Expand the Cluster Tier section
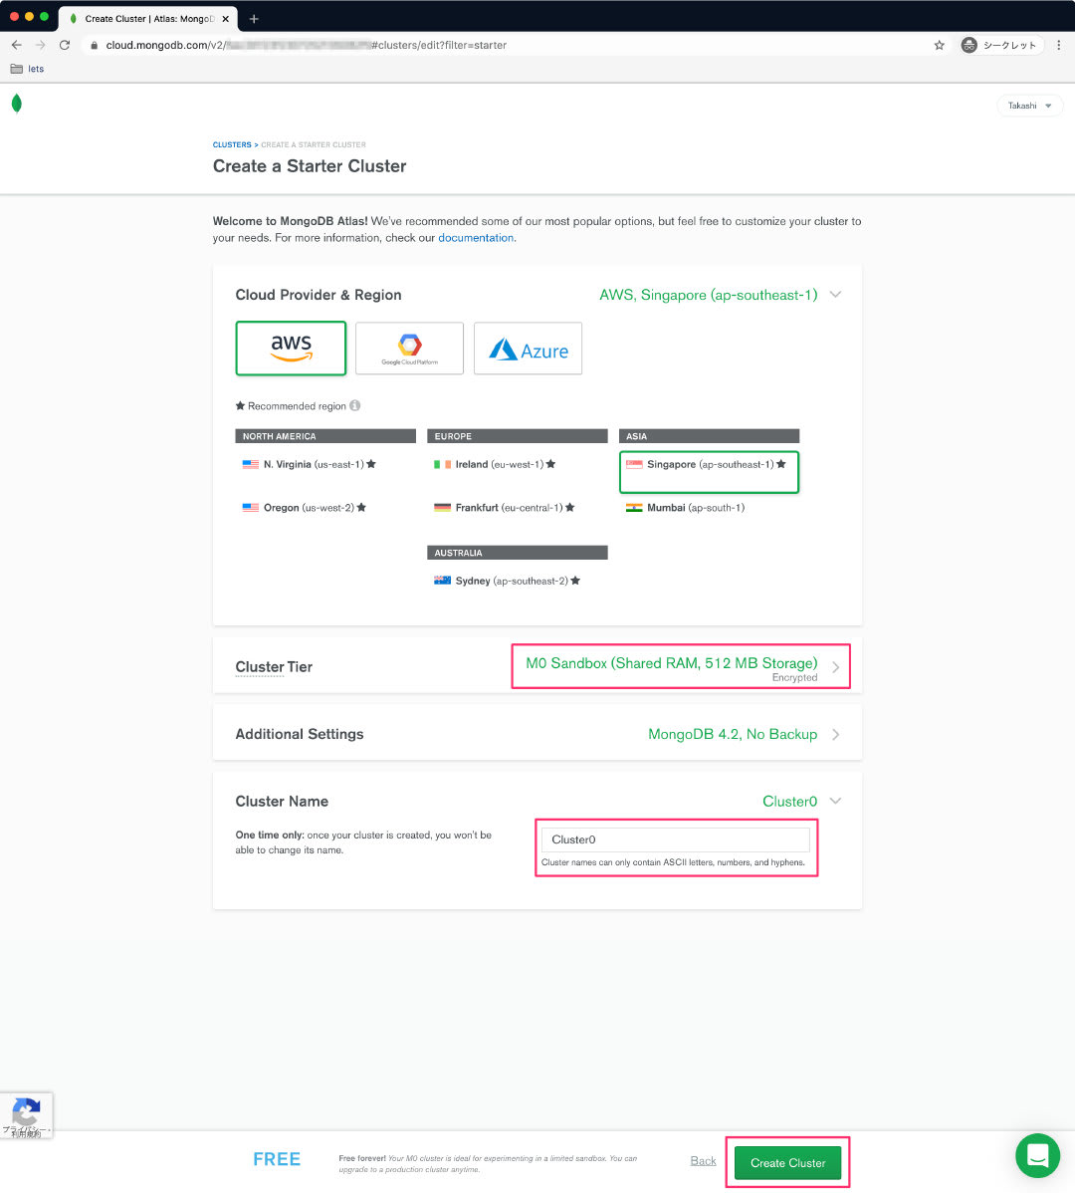 [x=835, y=667]
